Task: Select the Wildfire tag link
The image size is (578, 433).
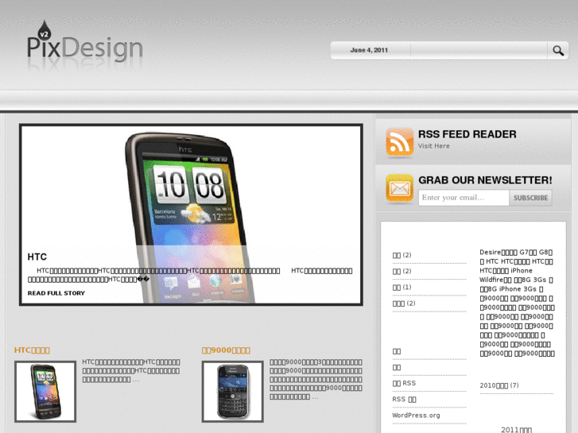Action: 495,280
